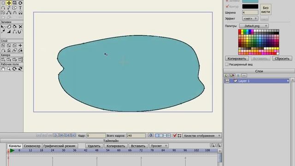
Task: Click the timeline Удалить button
Action: pos(94,146)
